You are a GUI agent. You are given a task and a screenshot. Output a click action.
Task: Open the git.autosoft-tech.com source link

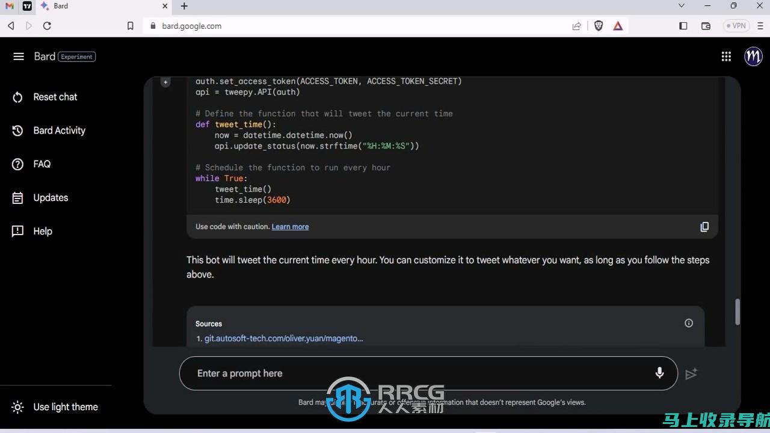pos(284,339)
